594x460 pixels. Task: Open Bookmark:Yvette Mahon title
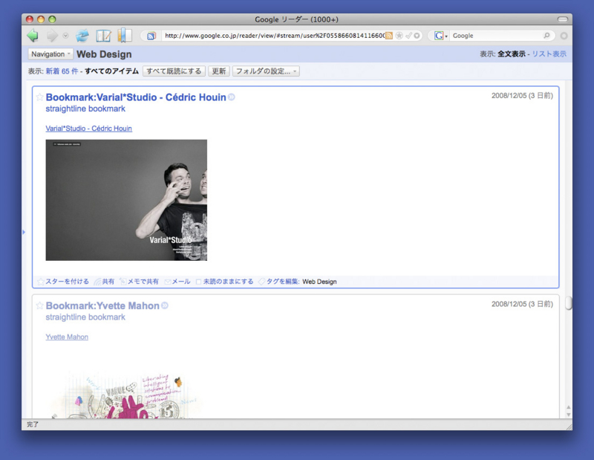click(x=102, y=305)
